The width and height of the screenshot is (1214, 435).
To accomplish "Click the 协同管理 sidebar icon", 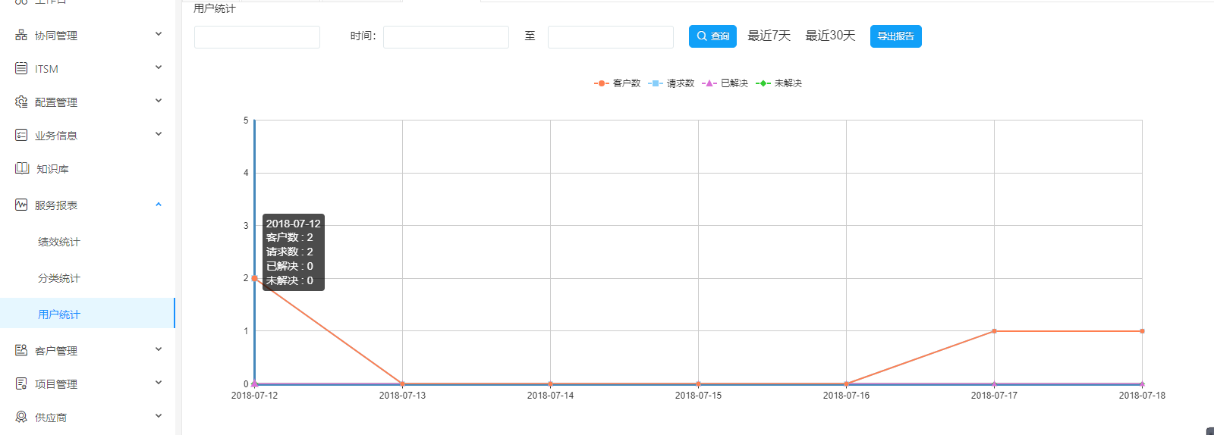I will coord(21,35).
